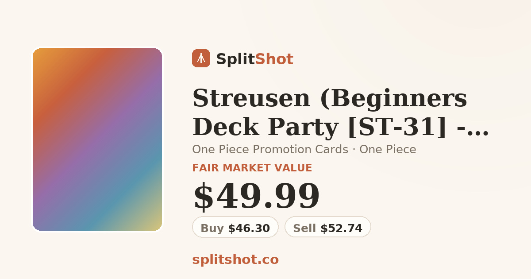
Task: Click the yellow bottom-right corner of card art
Action: coord(153,221)
